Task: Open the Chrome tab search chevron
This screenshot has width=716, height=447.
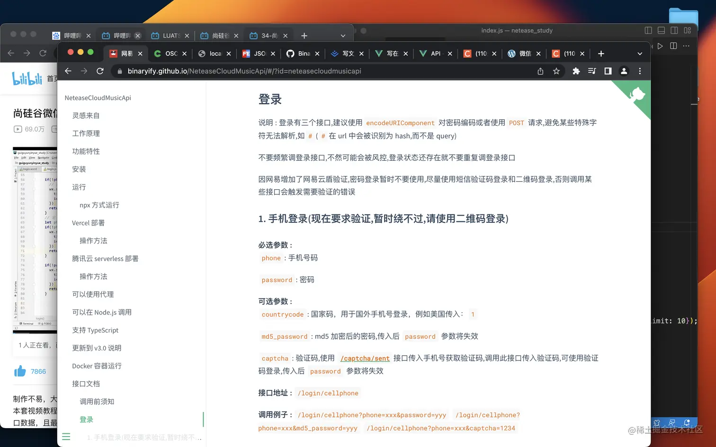Action: click(639, 53)
